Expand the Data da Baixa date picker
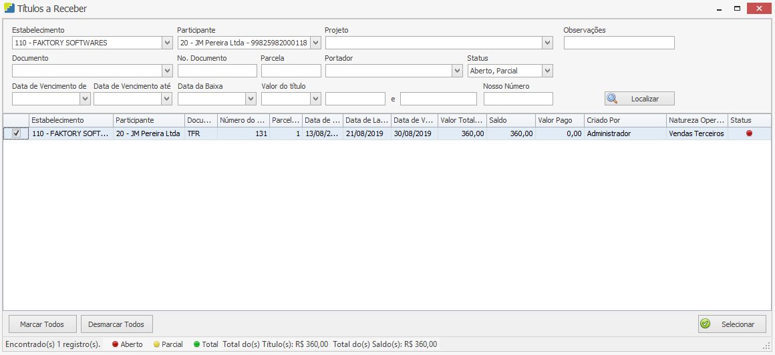The image size is (775, 355). coord(251,99)
